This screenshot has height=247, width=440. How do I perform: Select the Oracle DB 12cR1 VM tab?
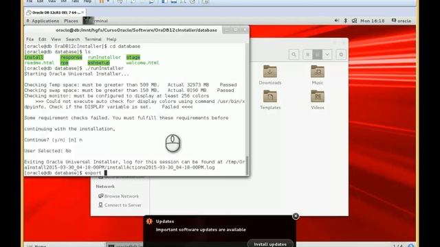click(54, 12)
